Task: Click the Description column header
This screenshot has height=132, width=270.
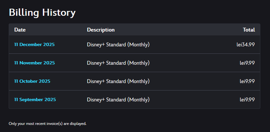Action: click(101, 30)
